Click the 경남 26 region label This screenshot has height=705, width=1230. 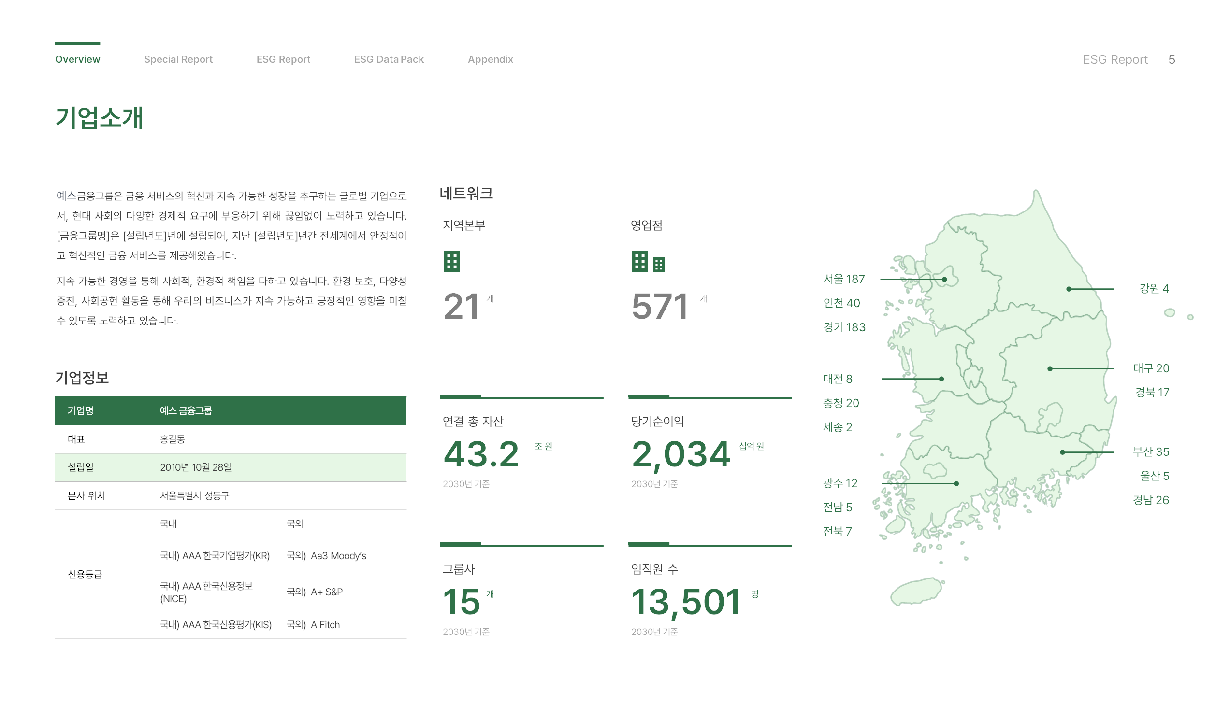[1151, 500]
